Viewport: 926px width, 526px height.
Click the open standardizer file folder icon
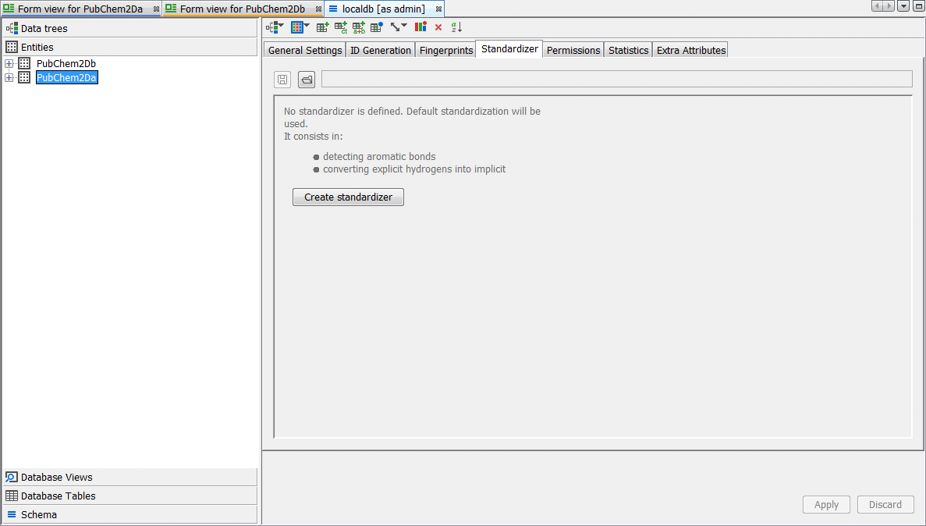click(x=307, y=80)
